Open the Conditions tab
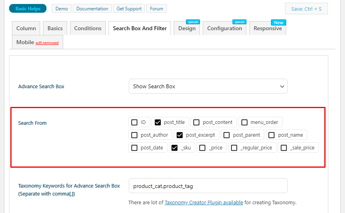345x213 pixels. pyautogui.click(x=88, y=28)
